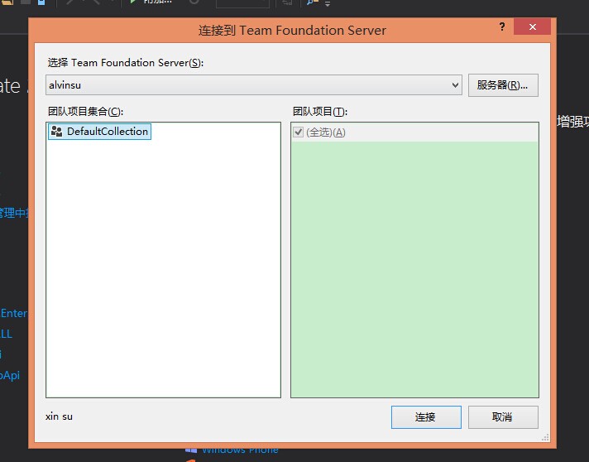Viewport: 589px width, 462px height.
Task: Click the 团队项目集合(C) label
Action: click(x=86, y=112)
